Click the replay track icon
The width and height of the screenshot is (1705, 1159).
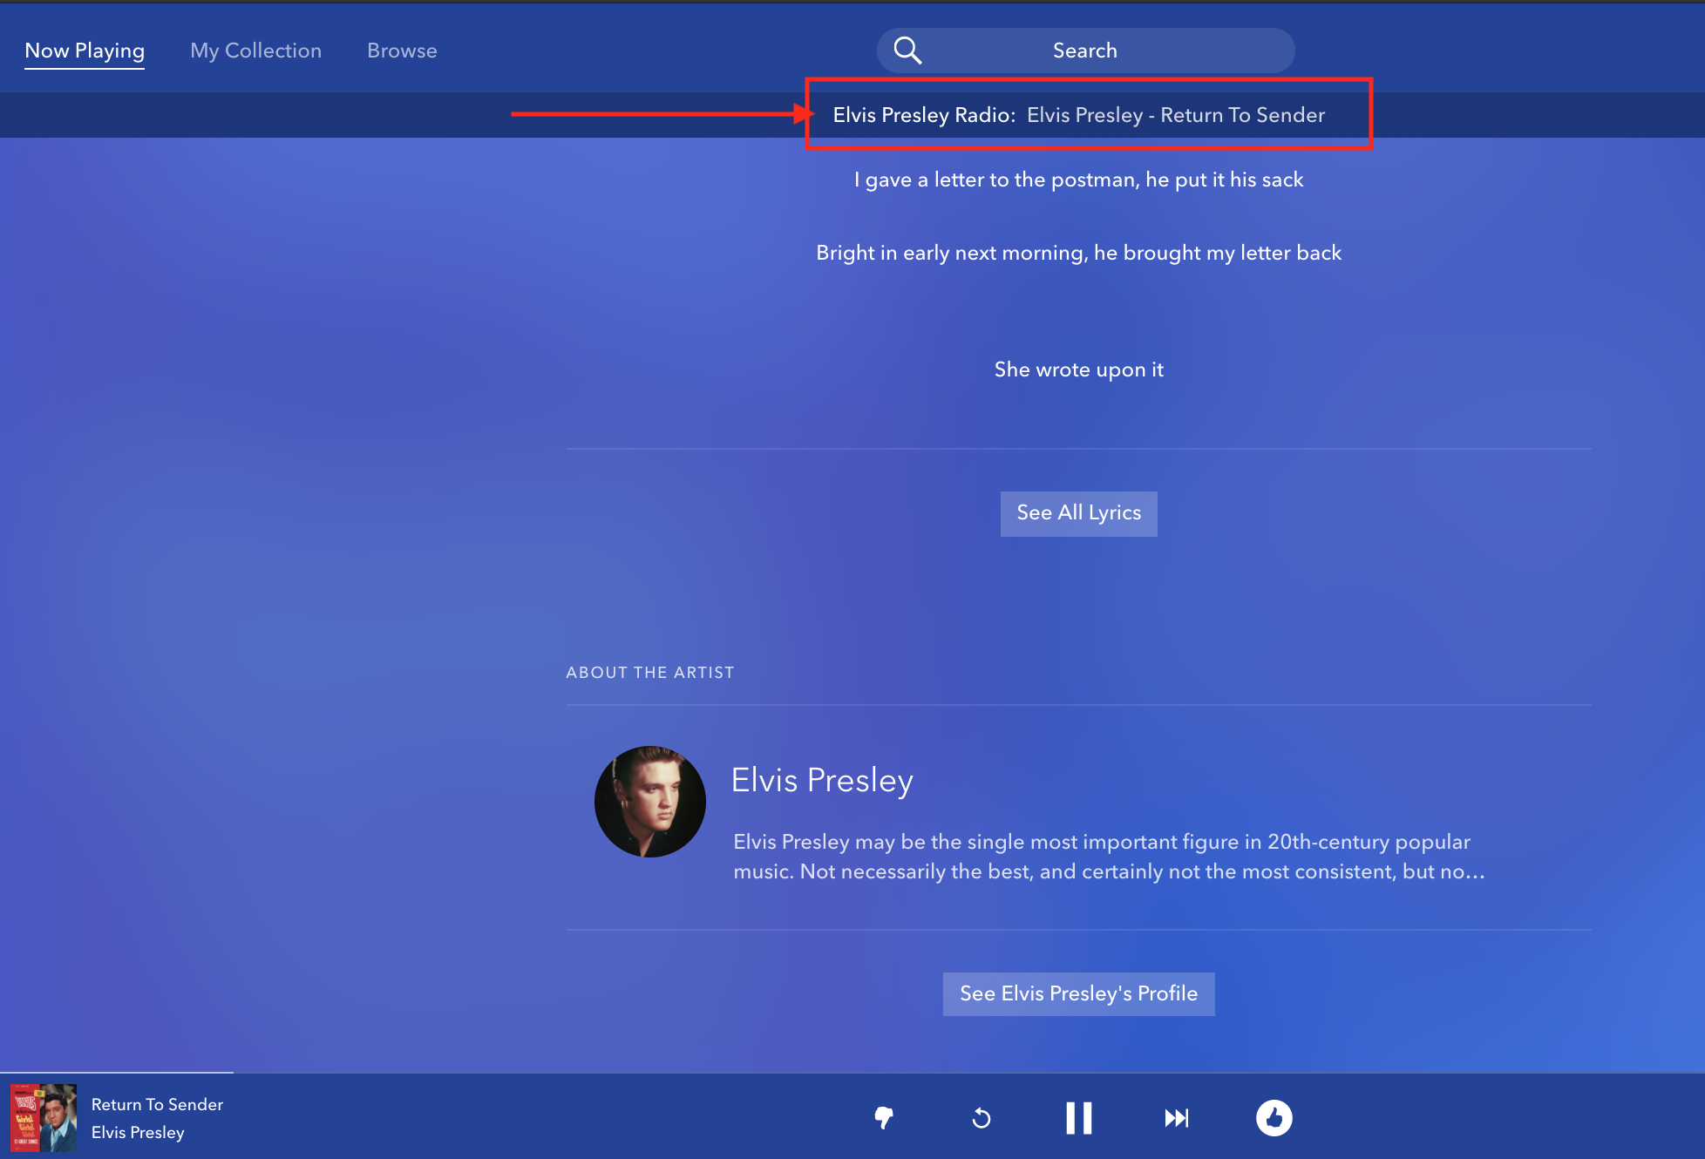(982, 1117)
